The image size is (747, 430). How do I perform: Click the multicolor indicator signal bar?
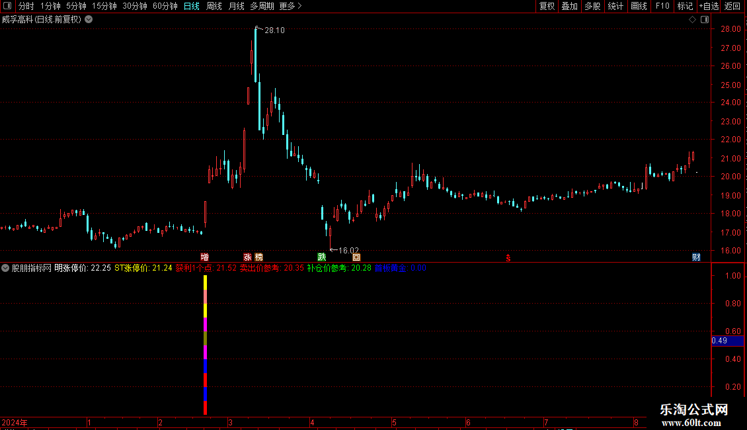click(206, 345)
